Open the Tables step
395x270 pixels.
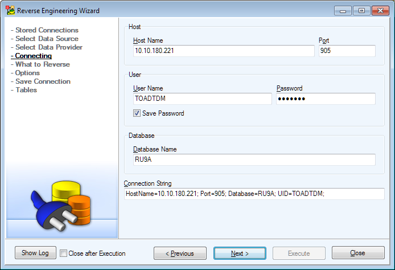click(x=26, y=90)
